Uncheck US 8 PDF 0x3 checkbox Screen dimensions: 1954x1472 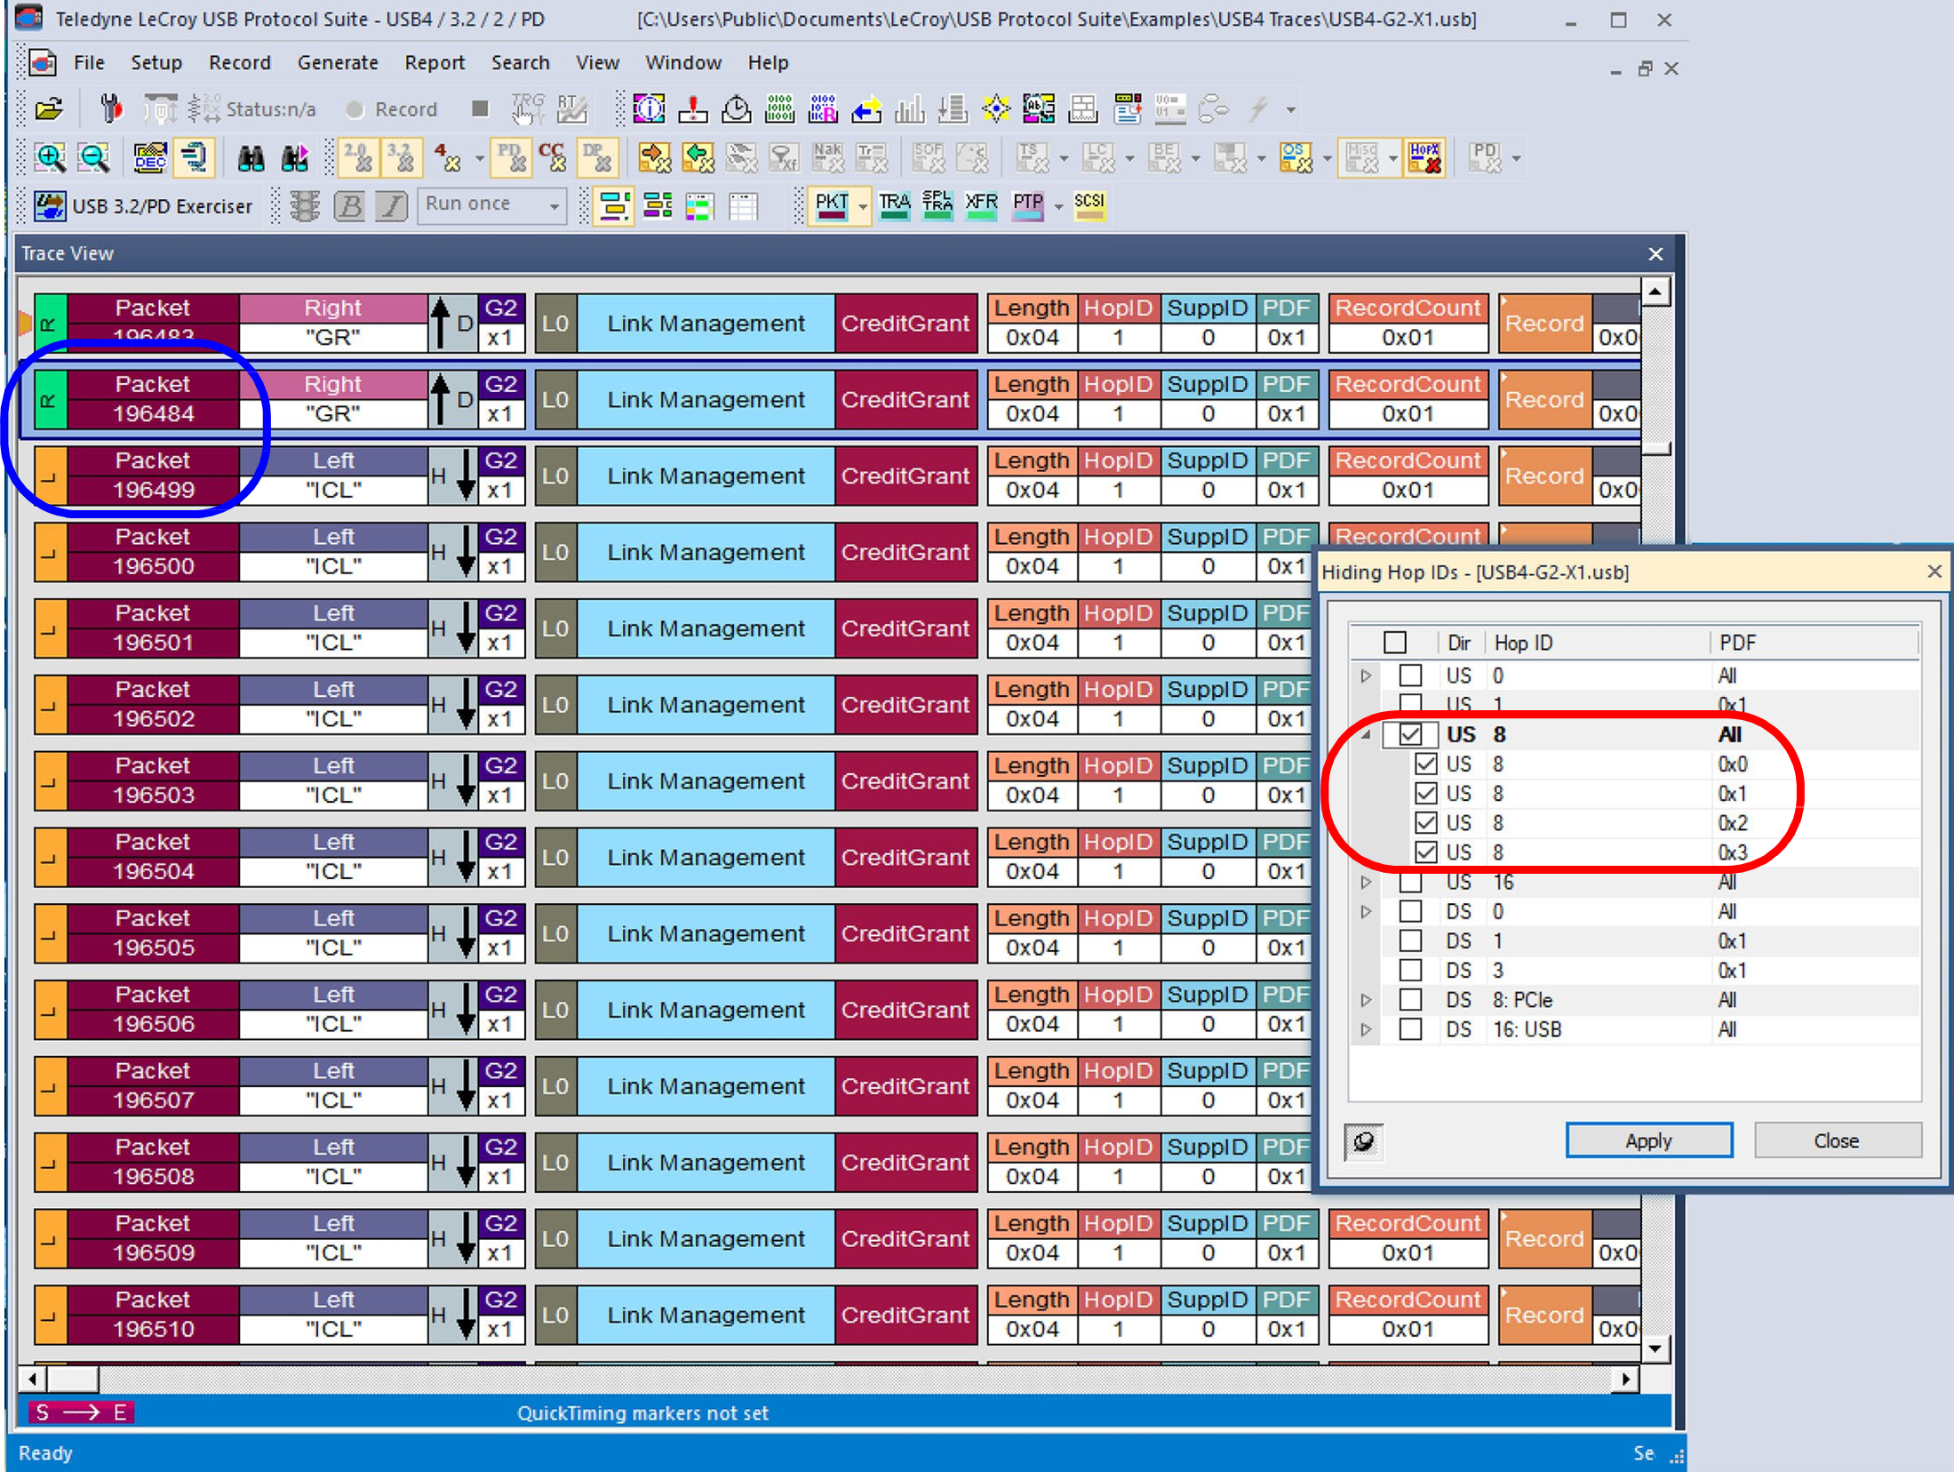tap(1426, 852)
